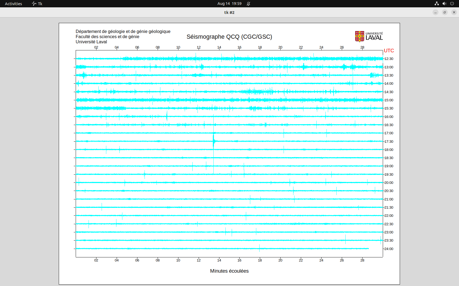Click the Tk app menu in top bar

pos(37,4)
